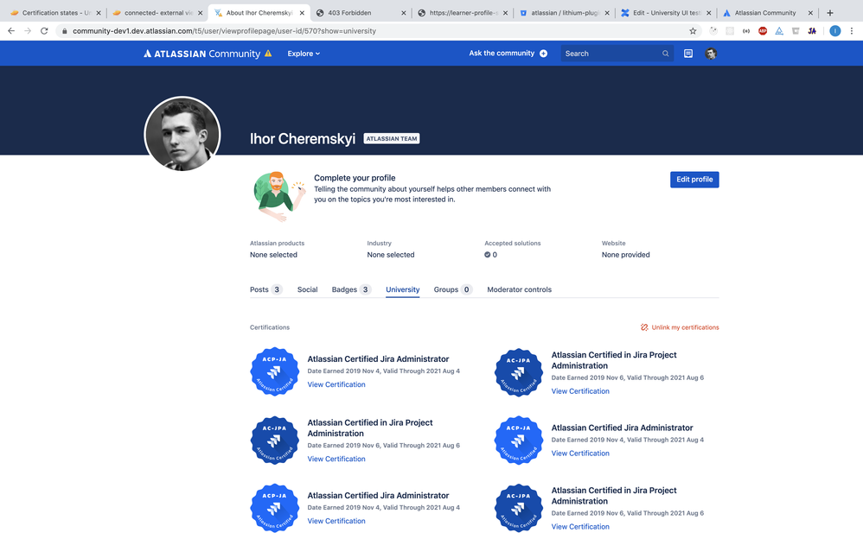
Task: Go back using the browser back arrow
Action: tap(11, 31)
